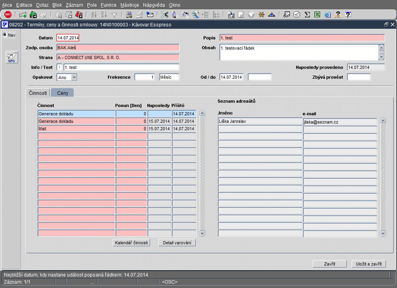Click the scissors cut icon
This screenshot has height=288, width=397.
tap(164, 14)
